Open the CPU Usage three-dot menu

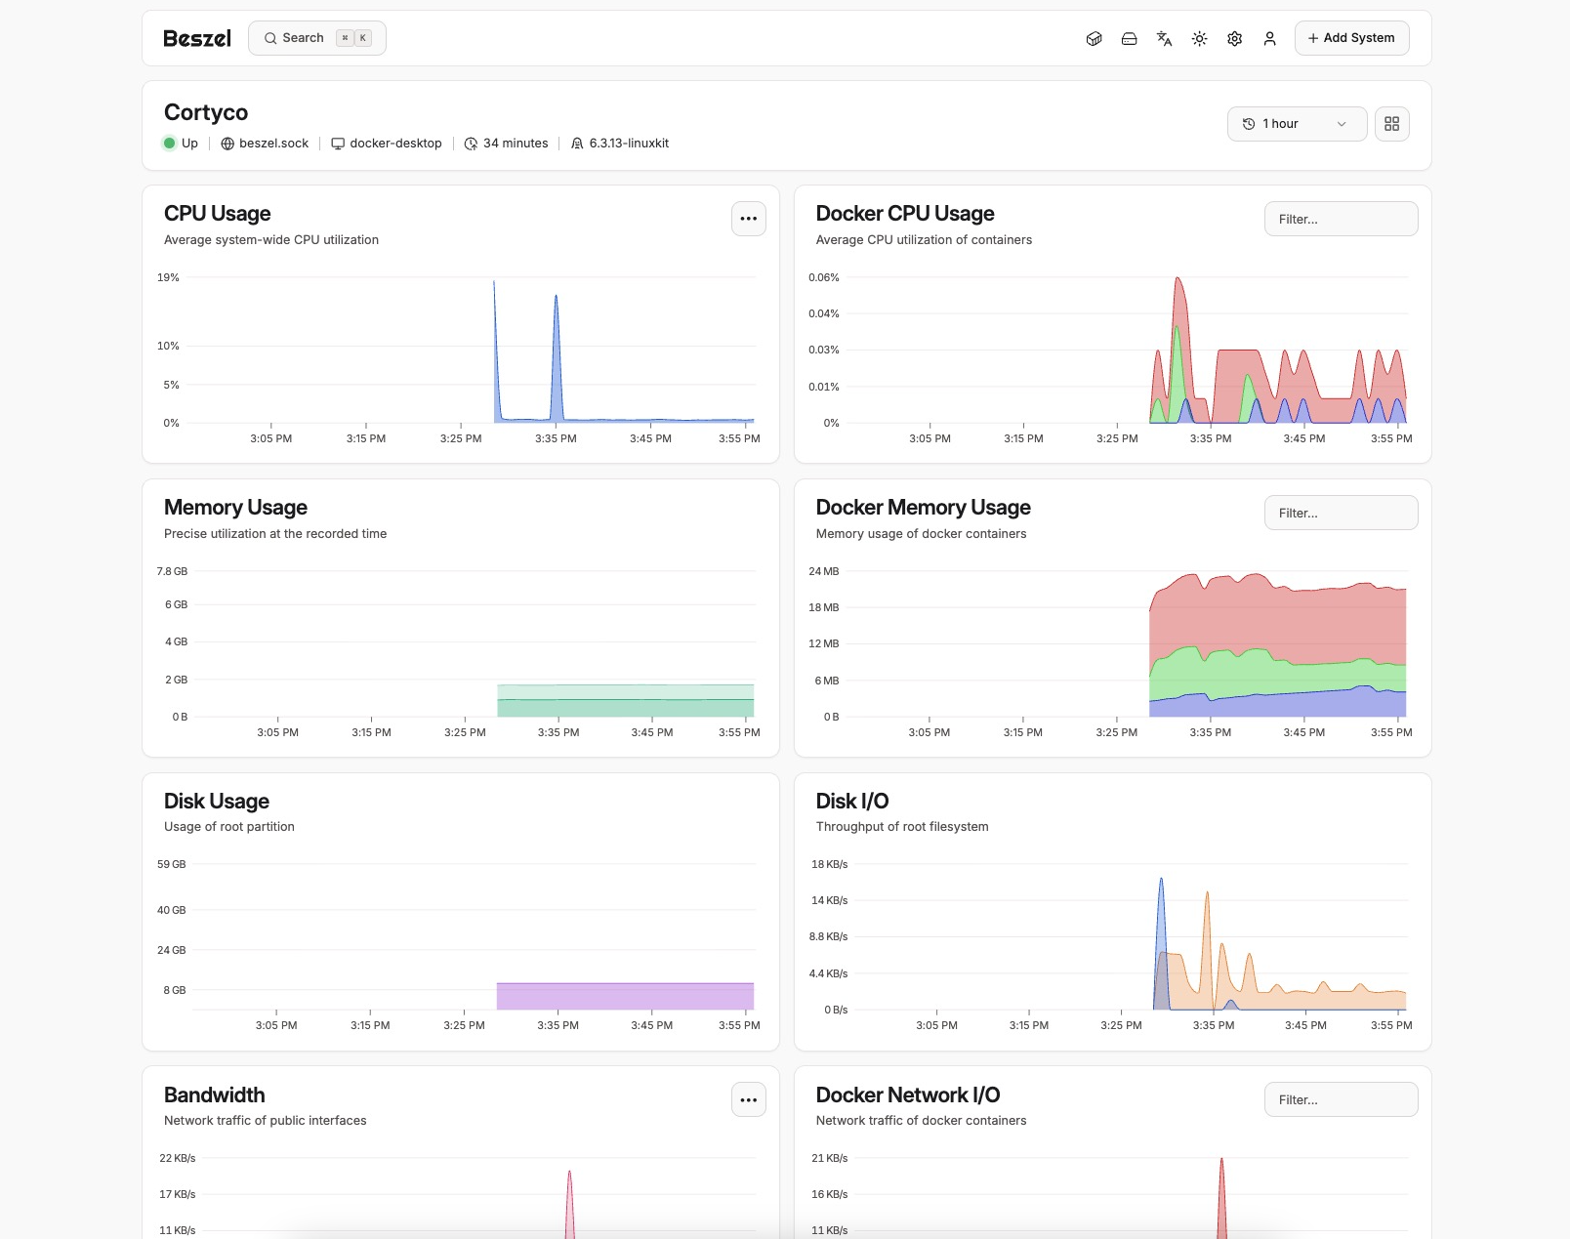click(x=749, y=219)
